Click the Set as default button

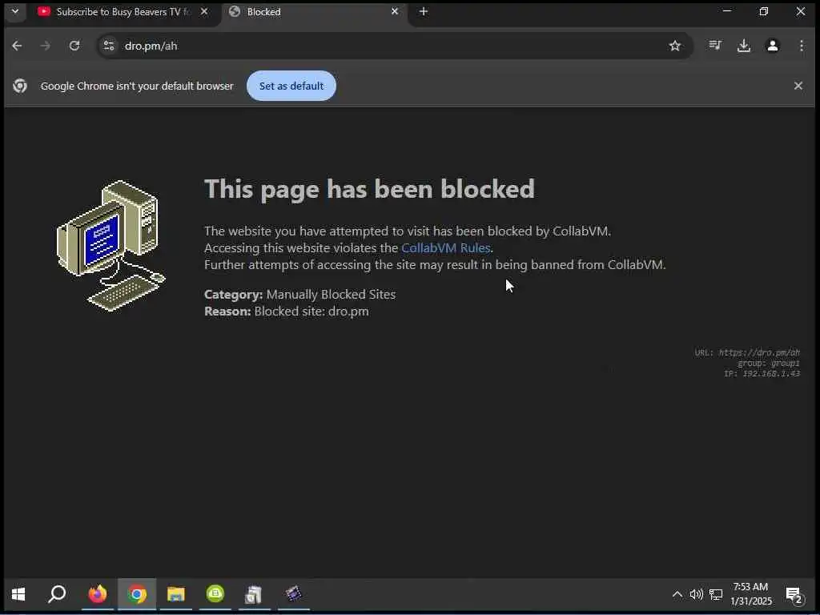pos(291,86)
